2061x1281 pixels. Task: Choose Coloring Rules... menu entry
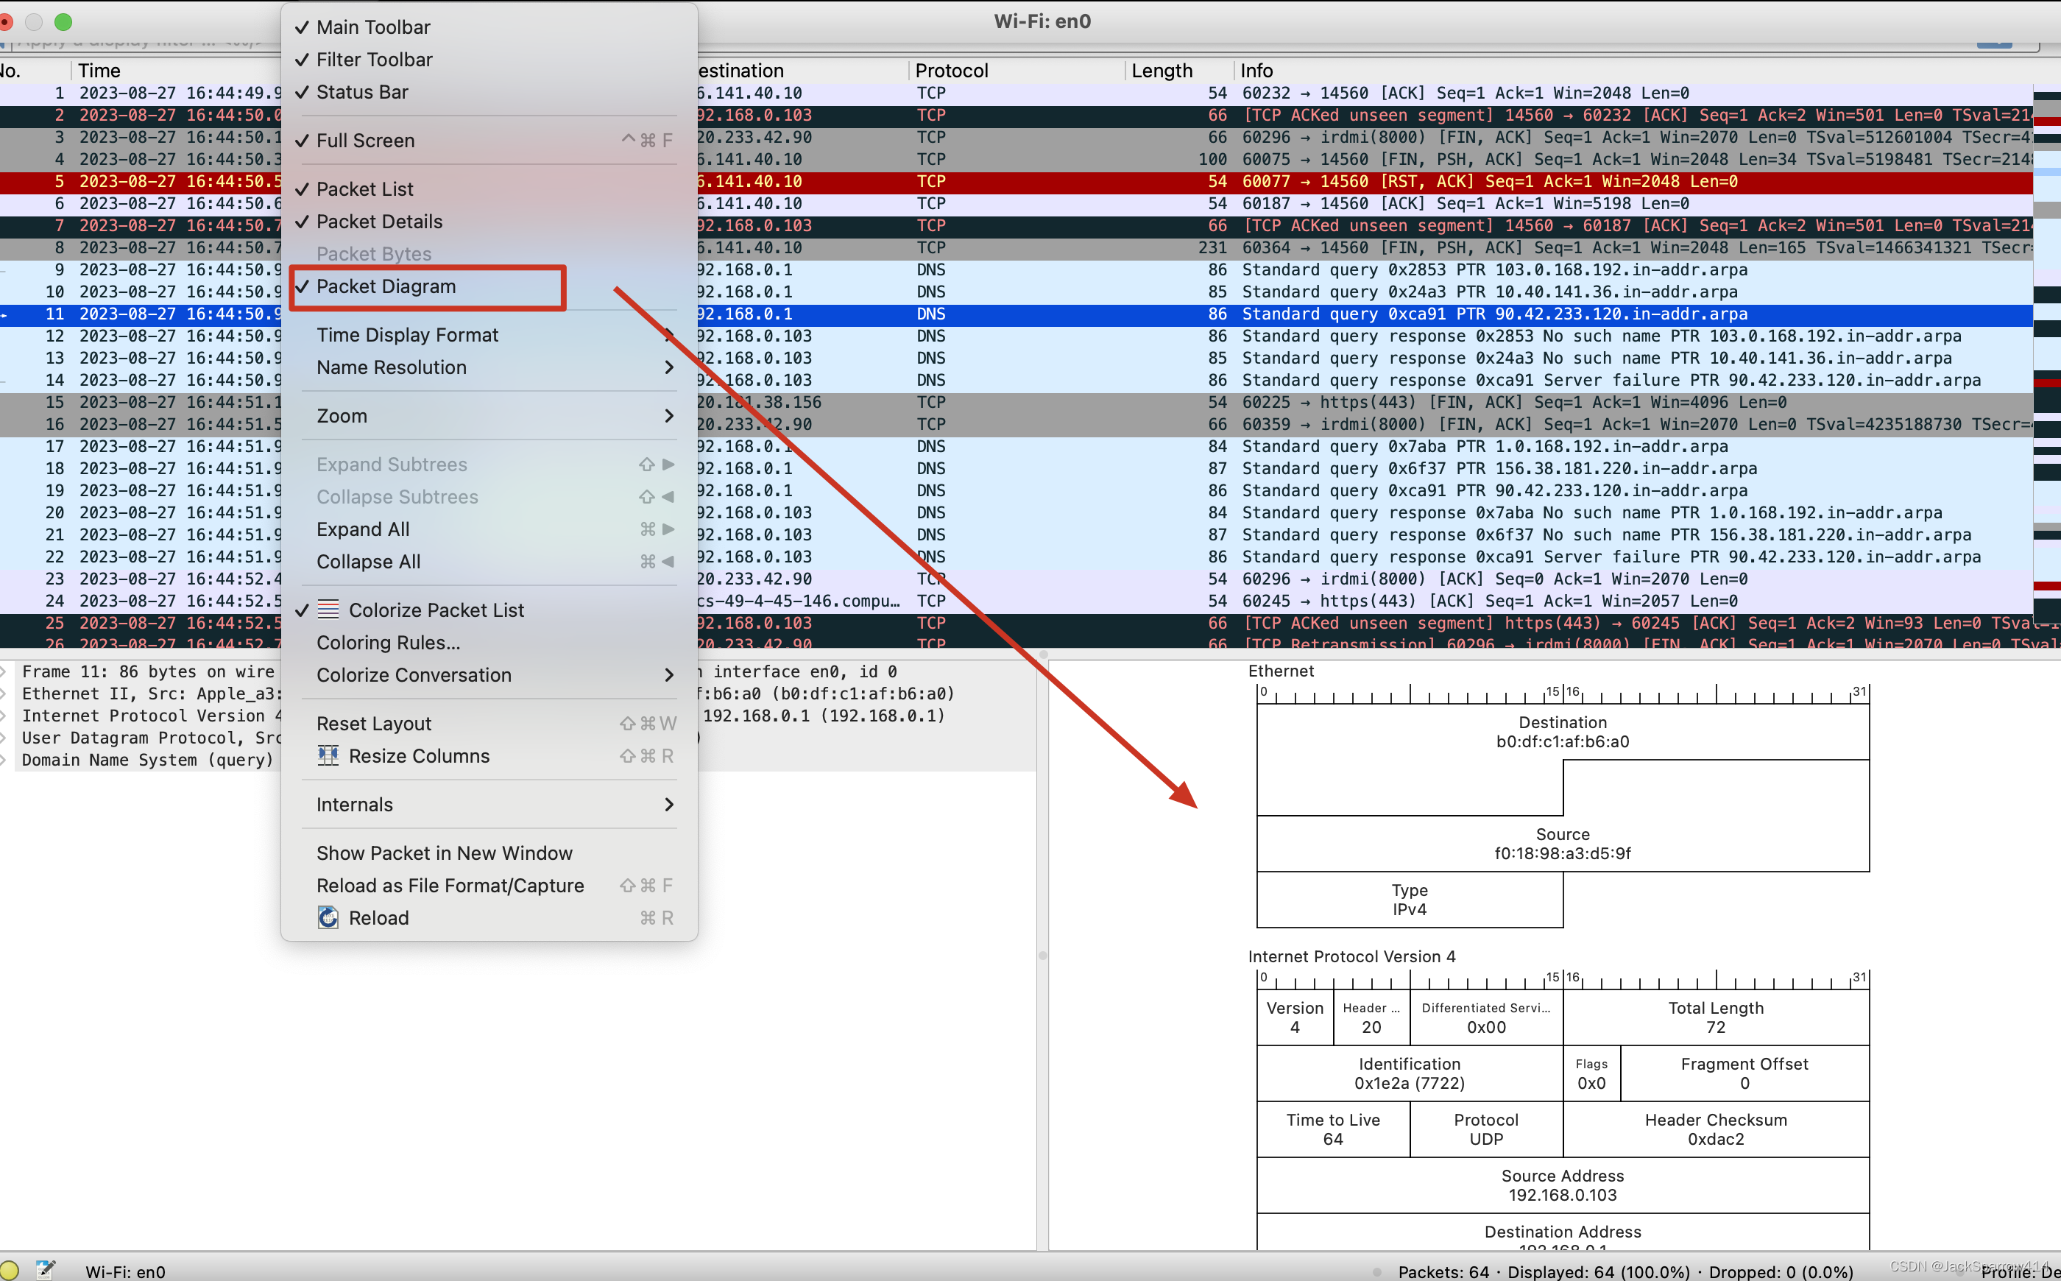388,643
